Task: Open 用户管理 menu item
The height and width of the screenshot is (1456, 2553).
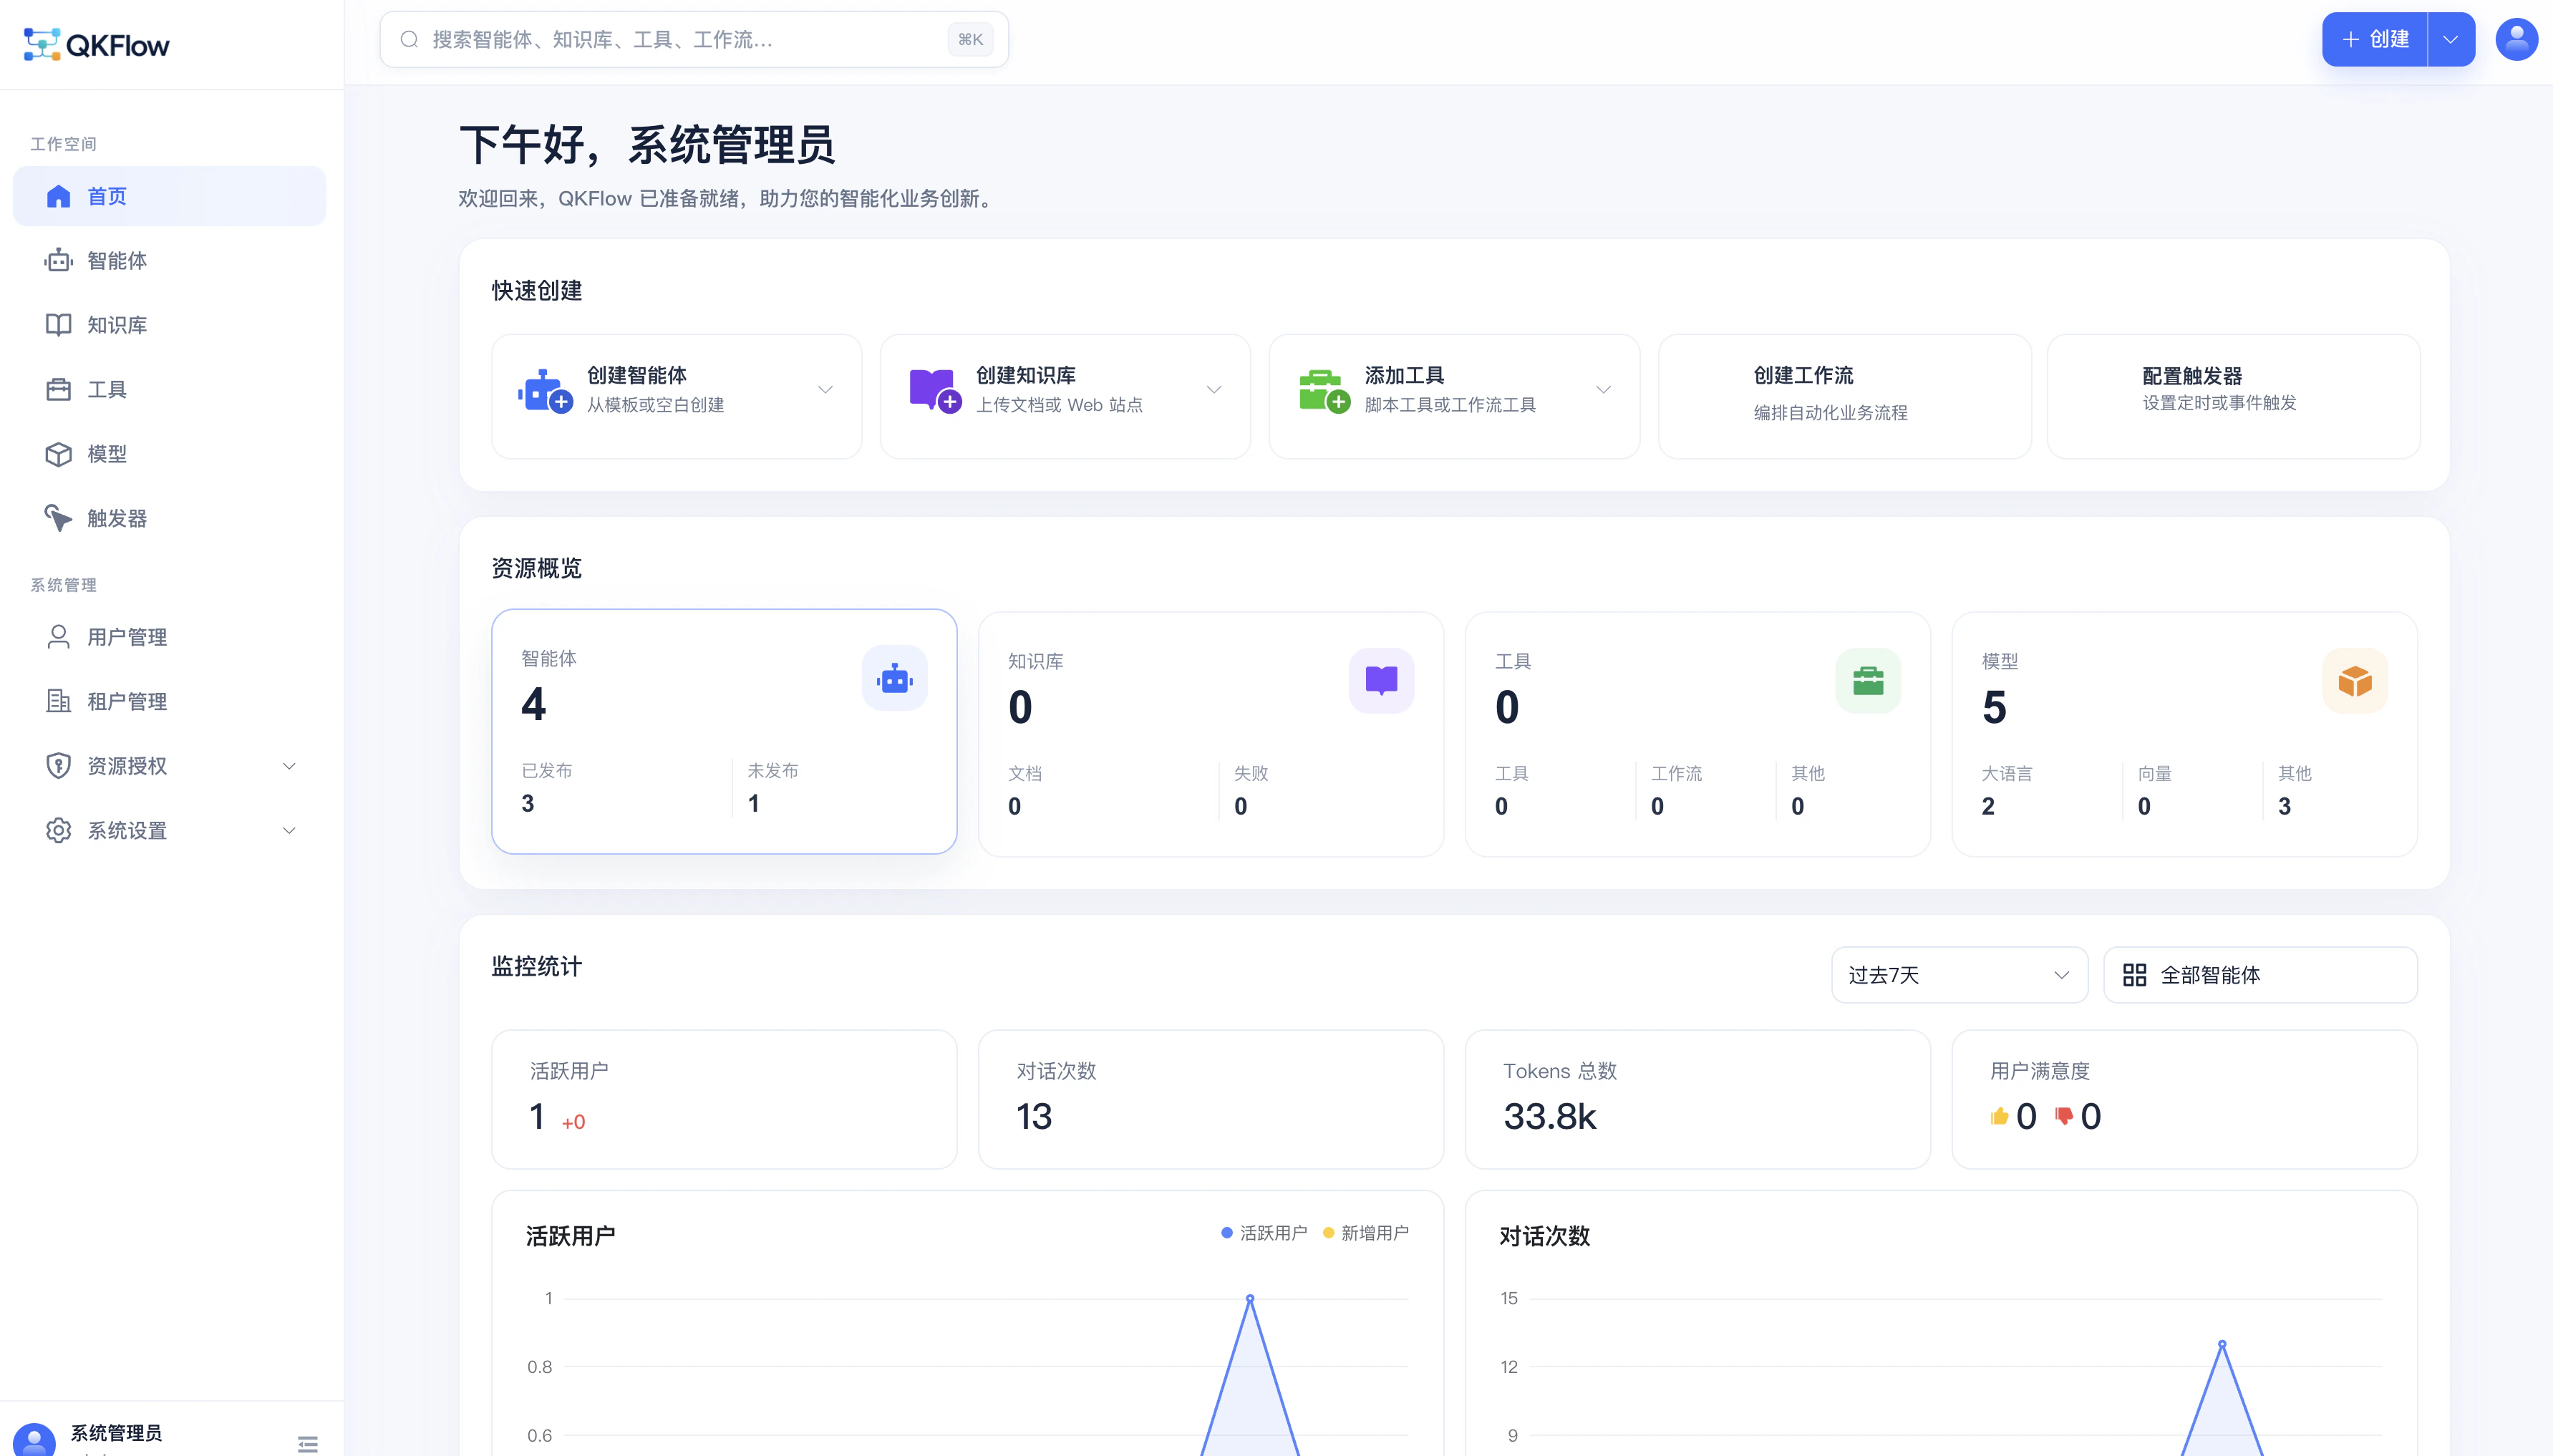Action: (x=169, y=637)
